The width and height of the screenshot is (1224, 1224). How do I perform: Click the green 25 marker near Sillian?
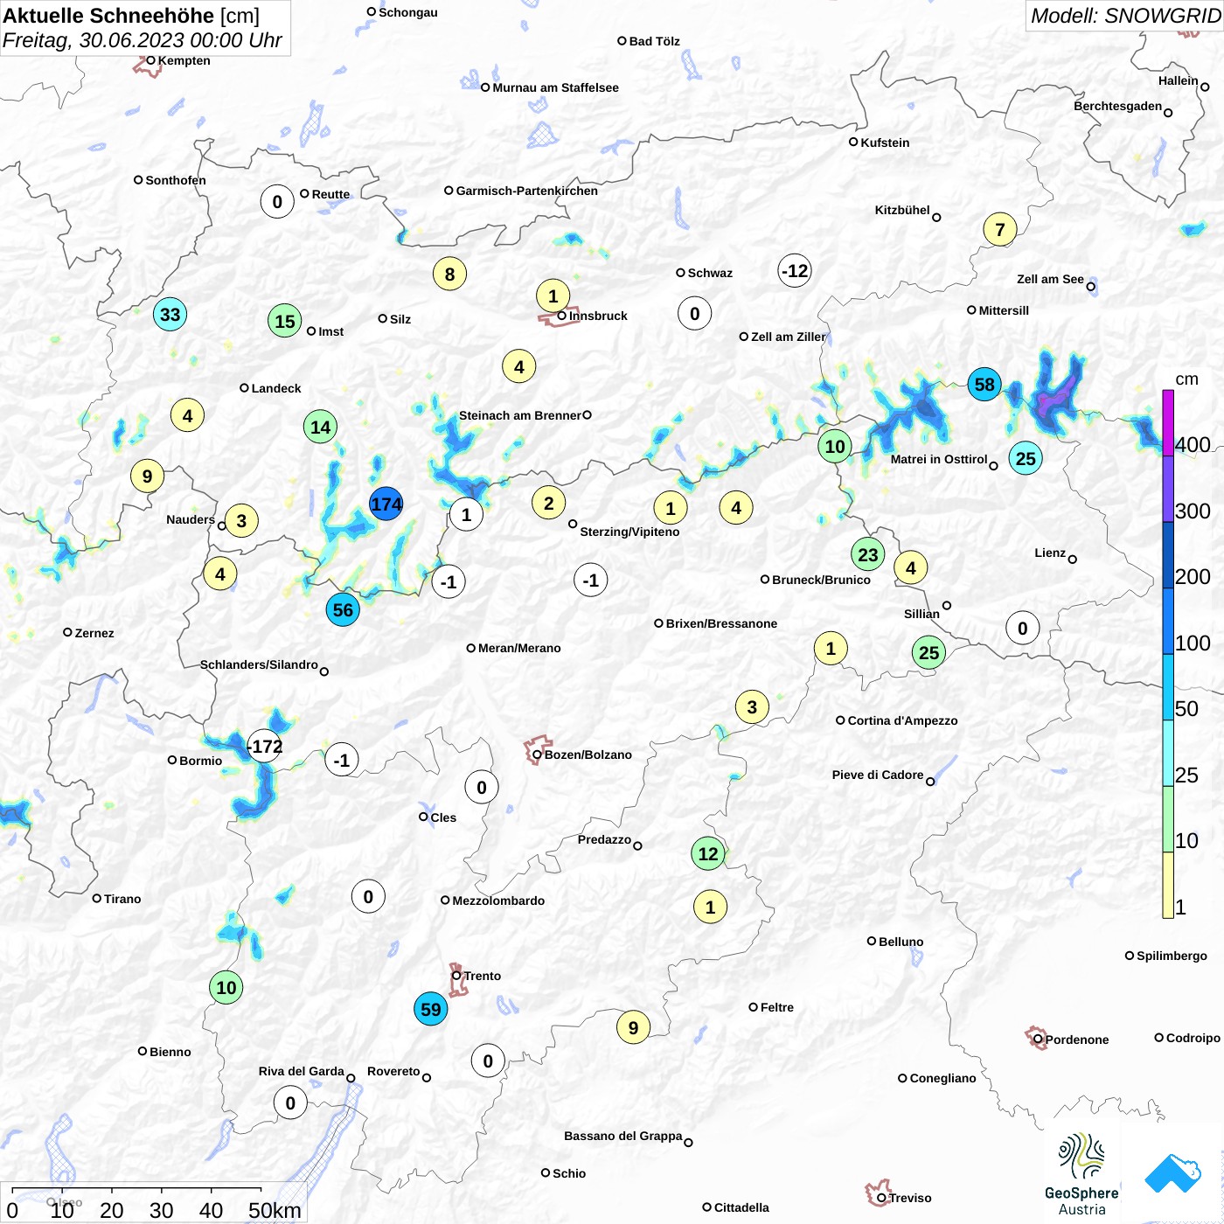[928, 652]
